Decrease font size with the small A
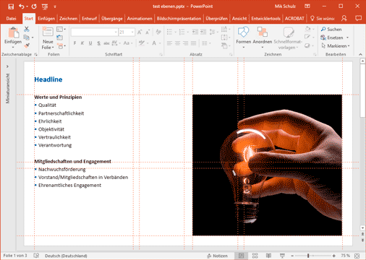 click(x=148, y=32)
